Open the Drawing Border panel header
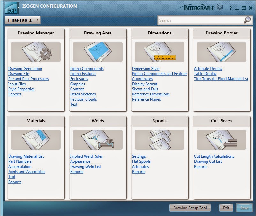 click(222, 33)
